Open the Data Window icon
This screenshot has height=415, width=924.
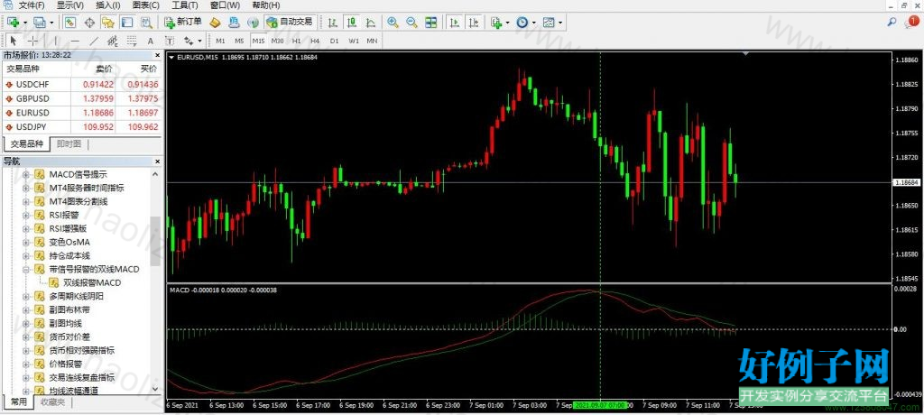pos(89,23)
